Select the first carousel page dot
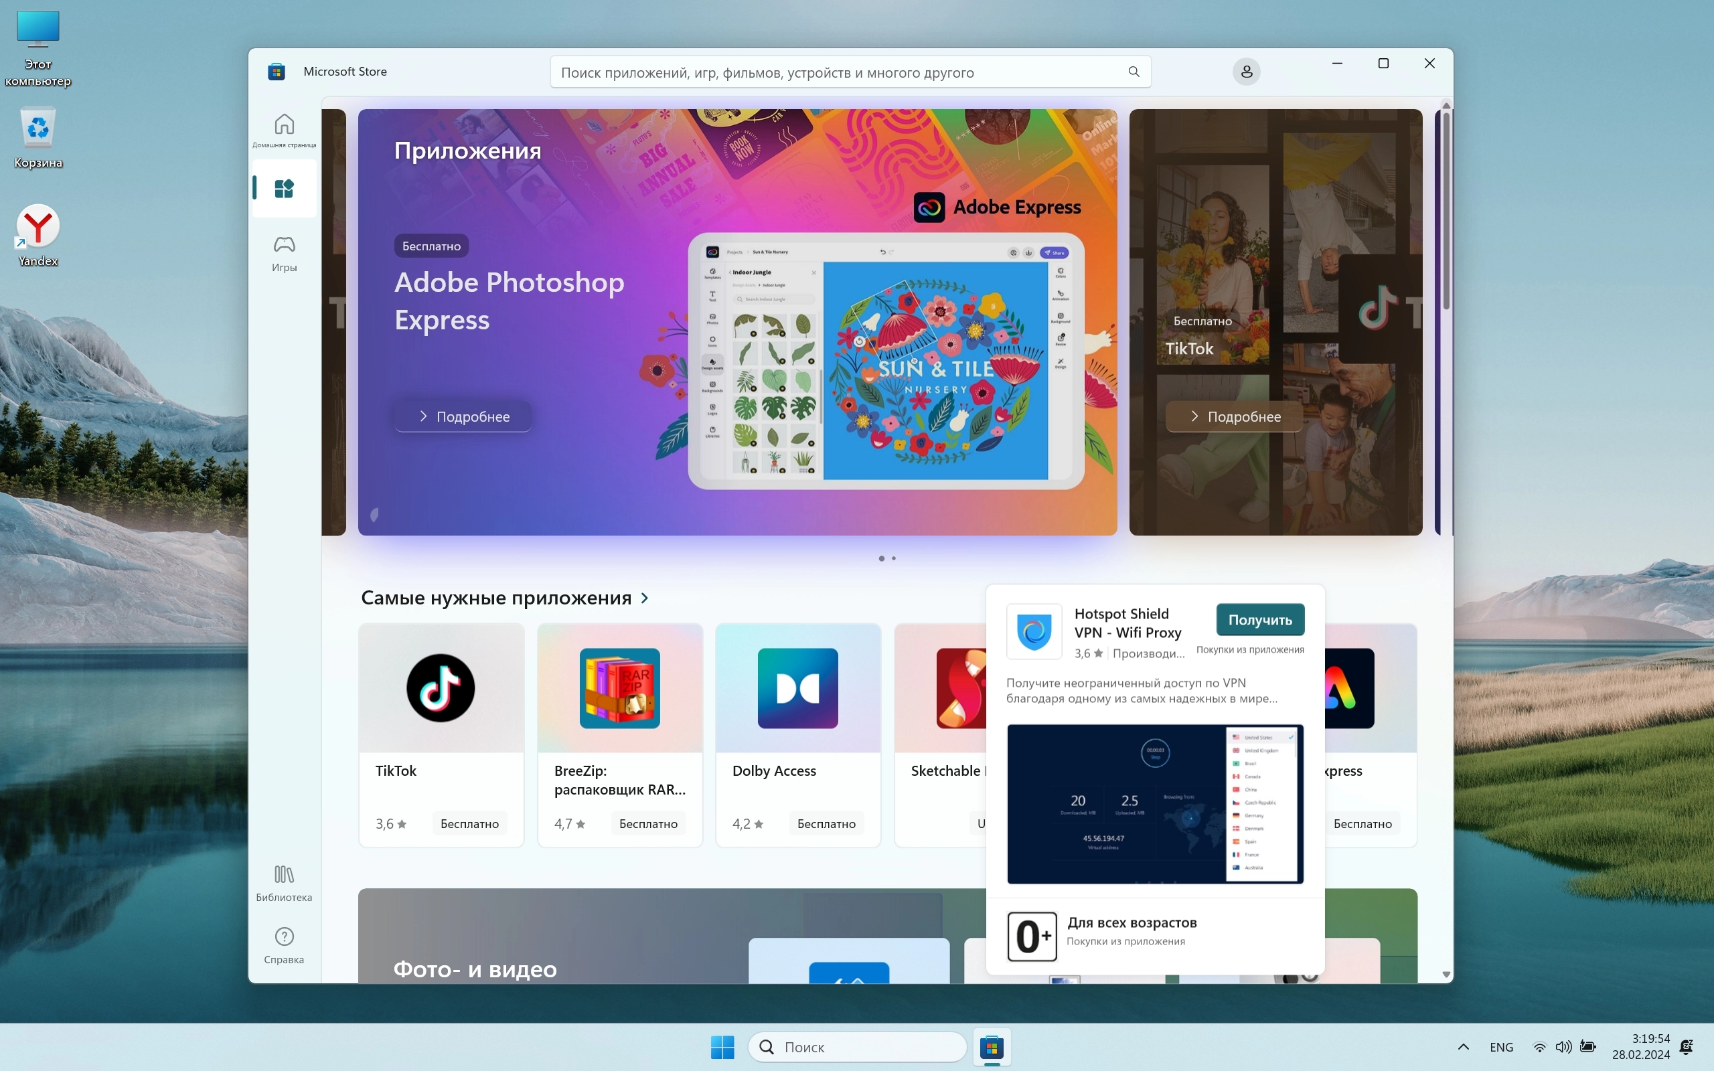Viewport: 1714px width, 1071px height. point(881,558)
